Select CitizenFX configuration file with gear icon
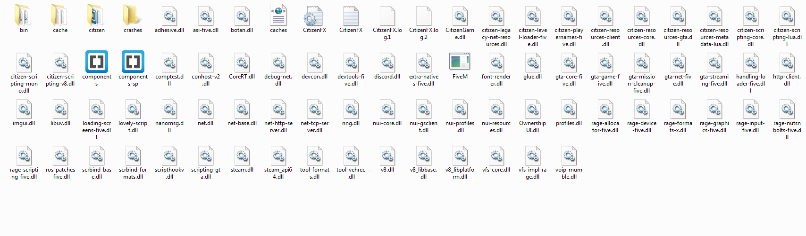Viewport: 806px width, 236px height. [x=314, y=16]
